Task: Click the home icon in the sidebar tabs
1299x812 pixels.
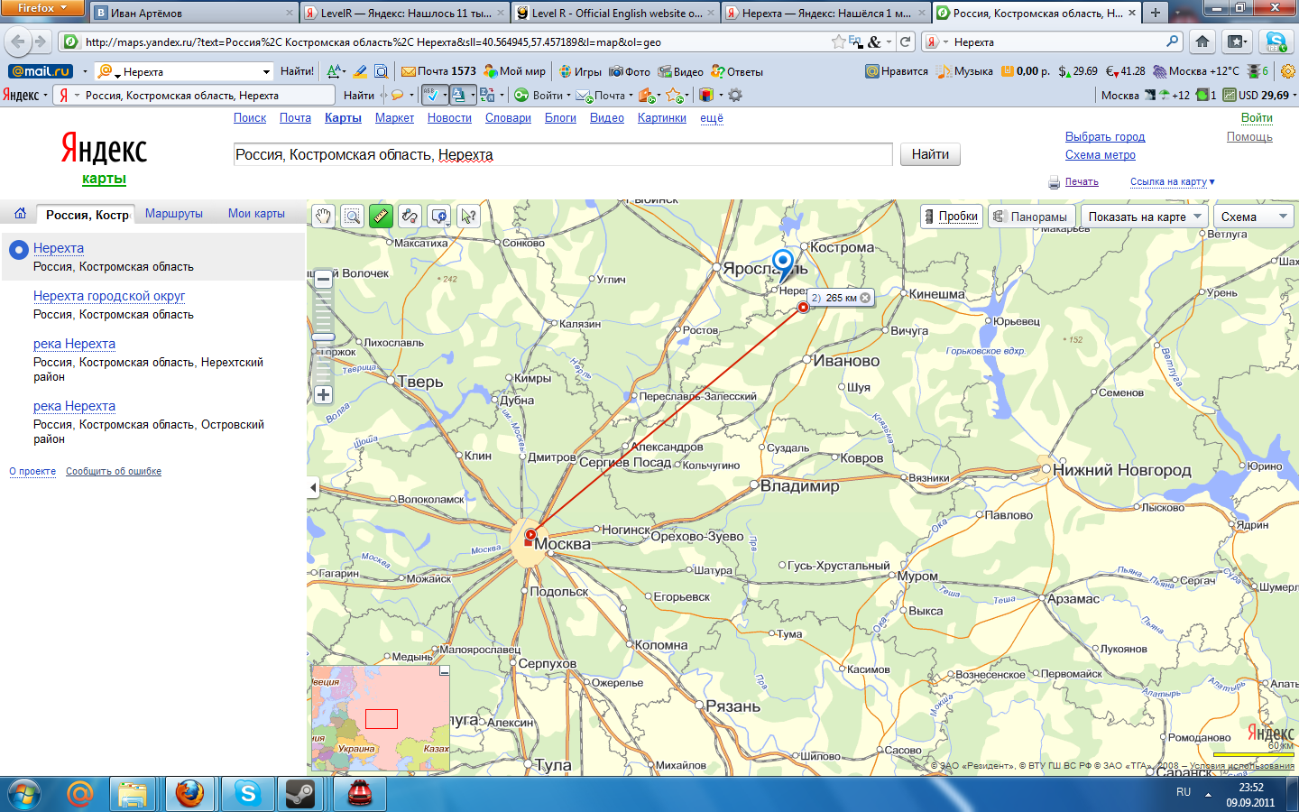Action: (x=20, y=214)
